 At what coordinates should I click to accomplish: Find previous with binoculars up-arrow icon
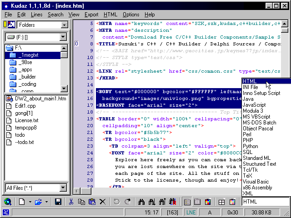coord(162,202)
